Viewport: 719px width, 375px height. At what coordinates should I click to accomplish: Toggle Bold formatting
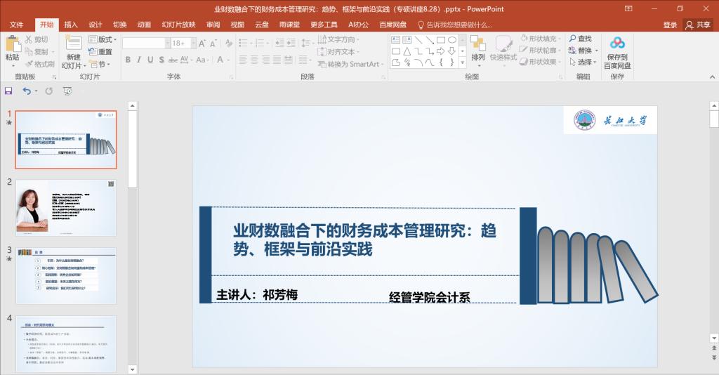tap(128, 60)
